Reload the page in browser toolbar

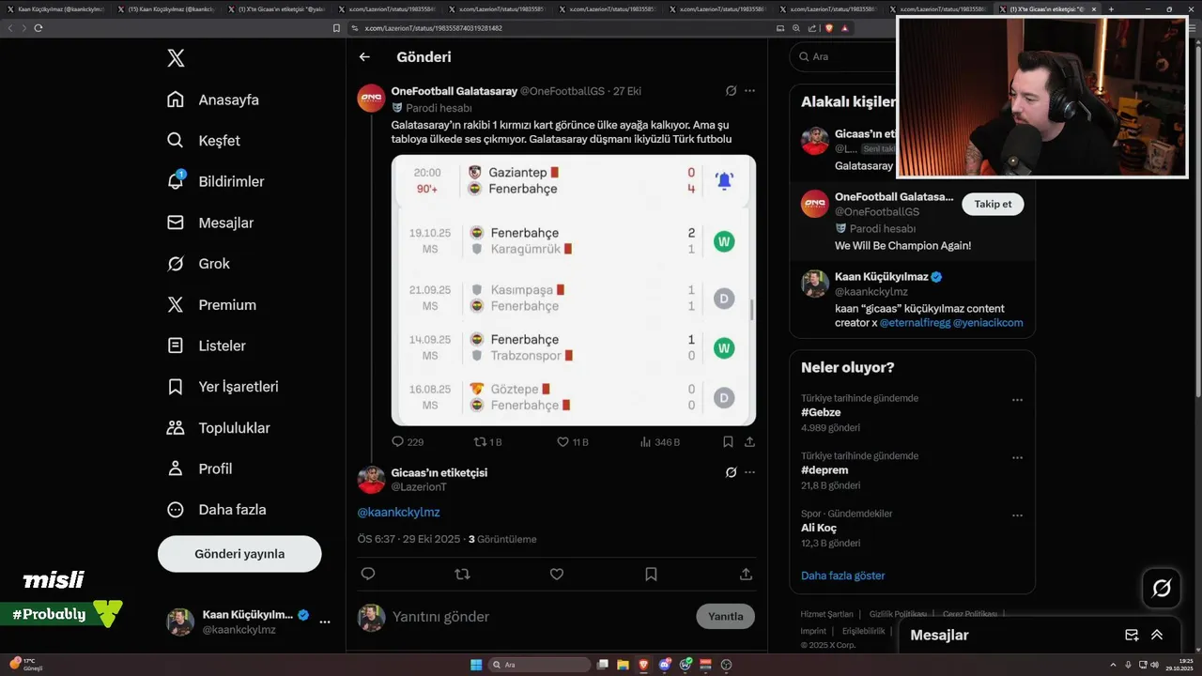pyautogui.click(x=39, y=28)
